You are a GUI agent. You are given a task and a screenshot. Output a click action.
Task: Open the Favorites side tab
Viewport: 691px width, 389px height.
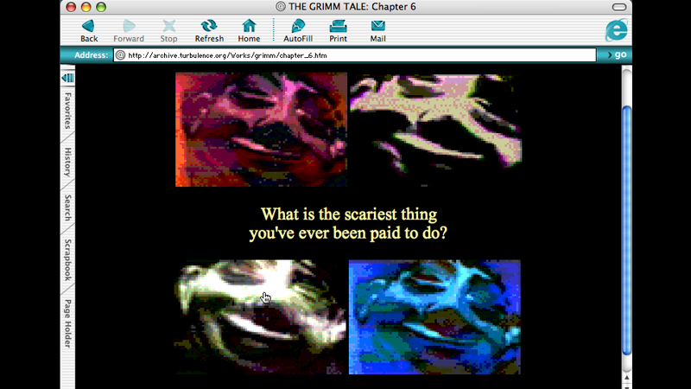67,110
